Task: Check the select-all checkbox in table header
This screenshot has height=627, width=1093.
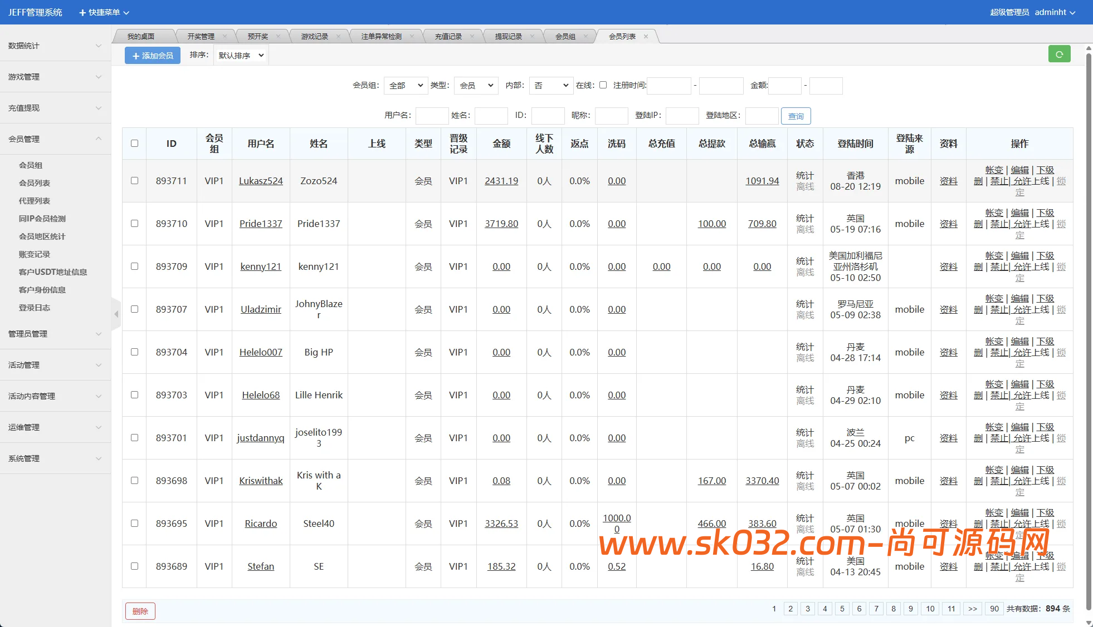Action: (x=134, y=144)
